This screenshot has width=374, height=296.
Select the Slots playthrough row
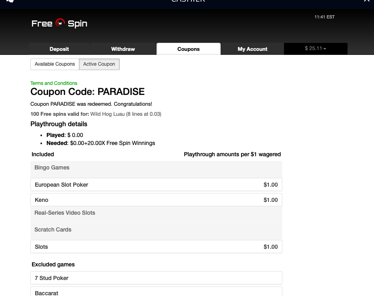point(156,246)
